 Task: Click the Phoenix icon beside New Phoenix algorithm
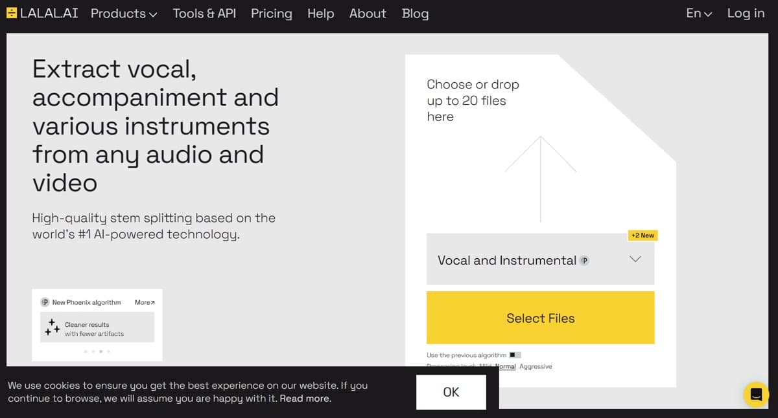[x=45, y=302]
